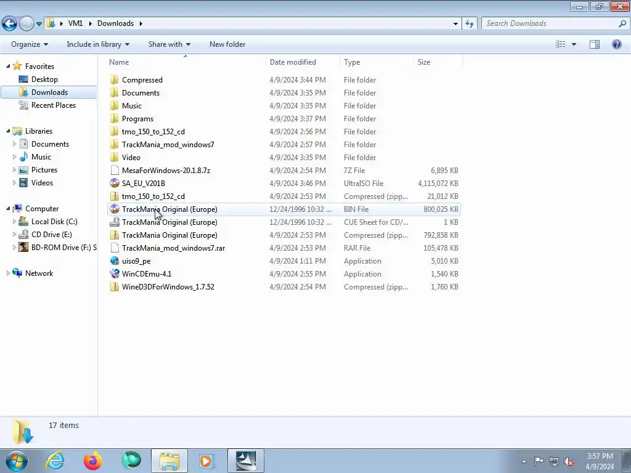Expand the Music library node
Viewport: 631px width, 473px height.
coord(15,156)
